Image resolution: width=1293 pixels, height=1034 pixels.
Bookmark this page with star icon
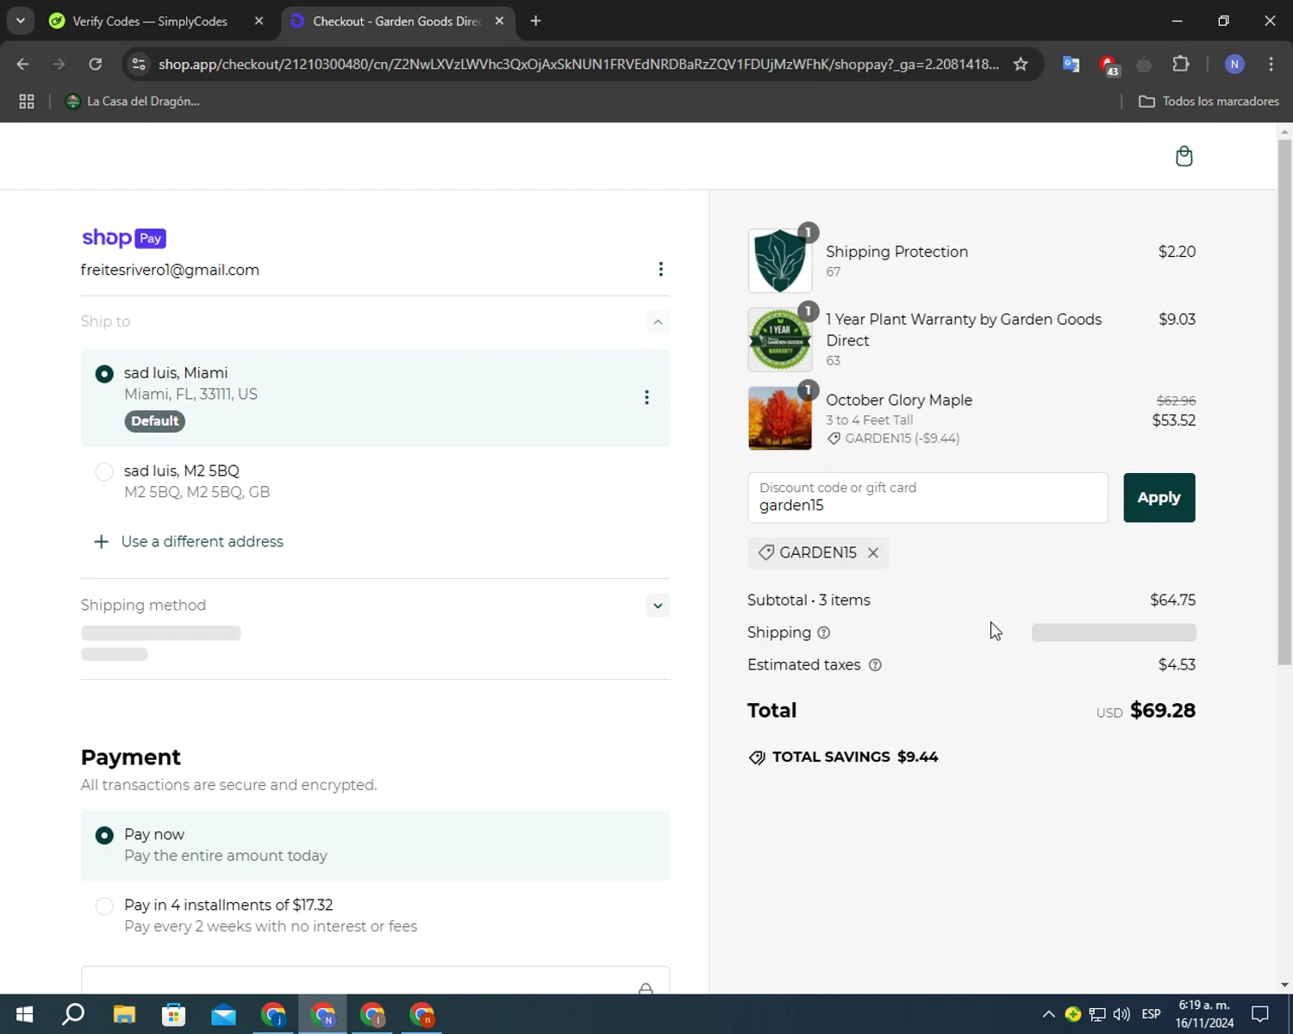1021,64
